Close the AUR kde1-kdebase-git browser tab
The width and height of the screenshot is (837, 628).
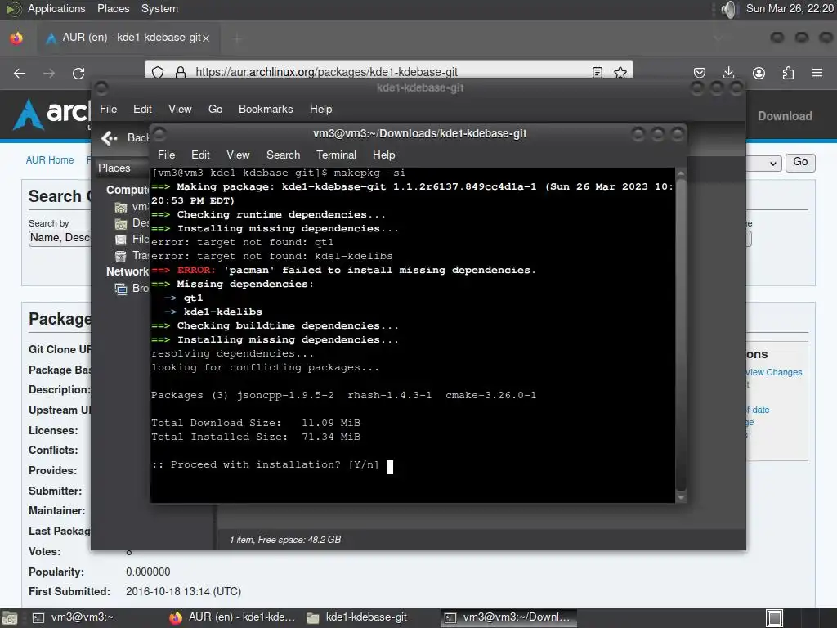[206, 38]
